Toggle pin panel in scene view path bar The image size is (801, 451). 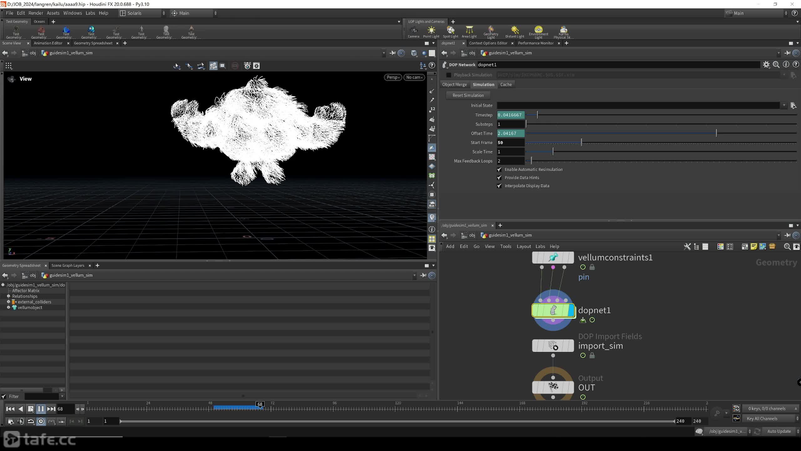[392, 53]
